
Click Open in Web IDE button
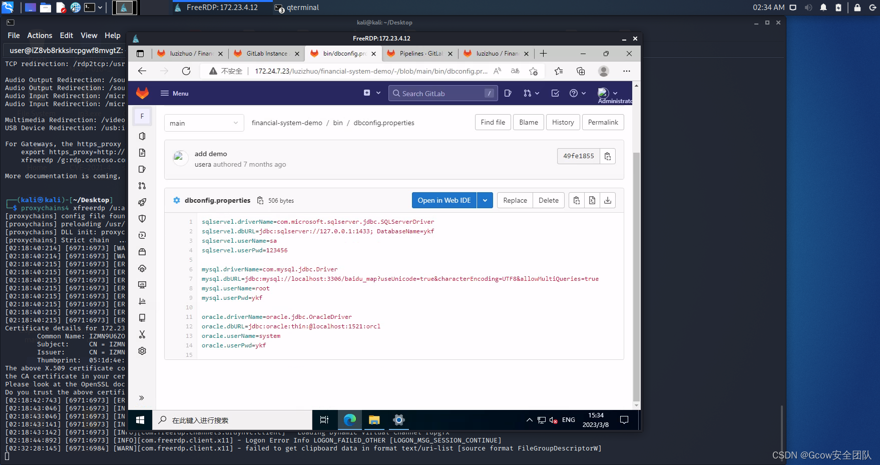coord(444,200)
